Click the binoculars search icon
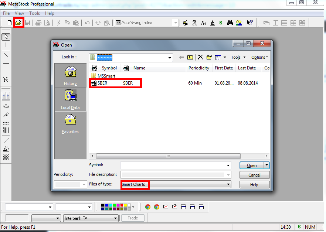The image size is (326, 232). pyautogui.click(x=230, y=23)
